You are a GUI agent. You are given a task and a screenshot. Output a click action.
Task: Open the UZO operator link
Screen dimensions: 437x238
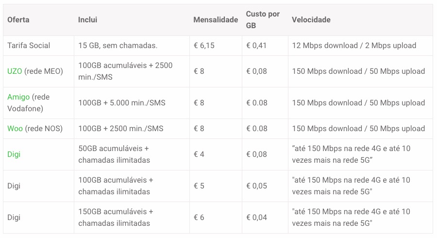[15, 71]
